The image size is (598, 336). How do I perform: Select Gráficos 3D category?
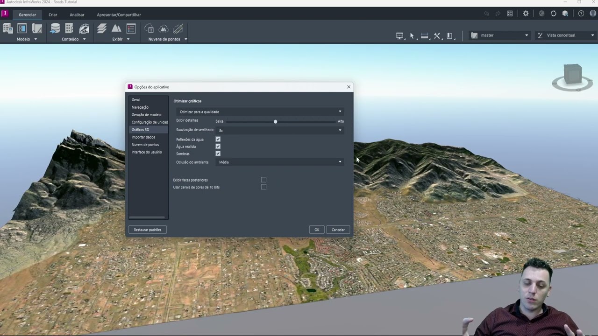[x=148, y=130]
